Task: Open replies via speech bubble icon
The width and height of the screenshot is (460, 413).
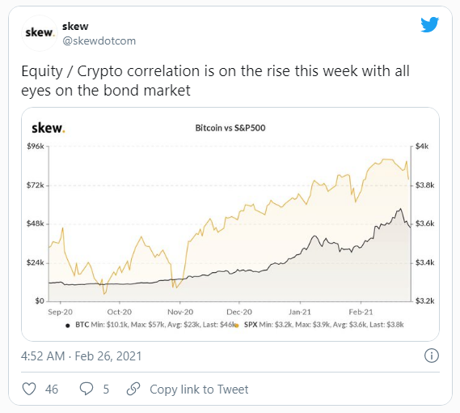Action: tap(87, 389)
